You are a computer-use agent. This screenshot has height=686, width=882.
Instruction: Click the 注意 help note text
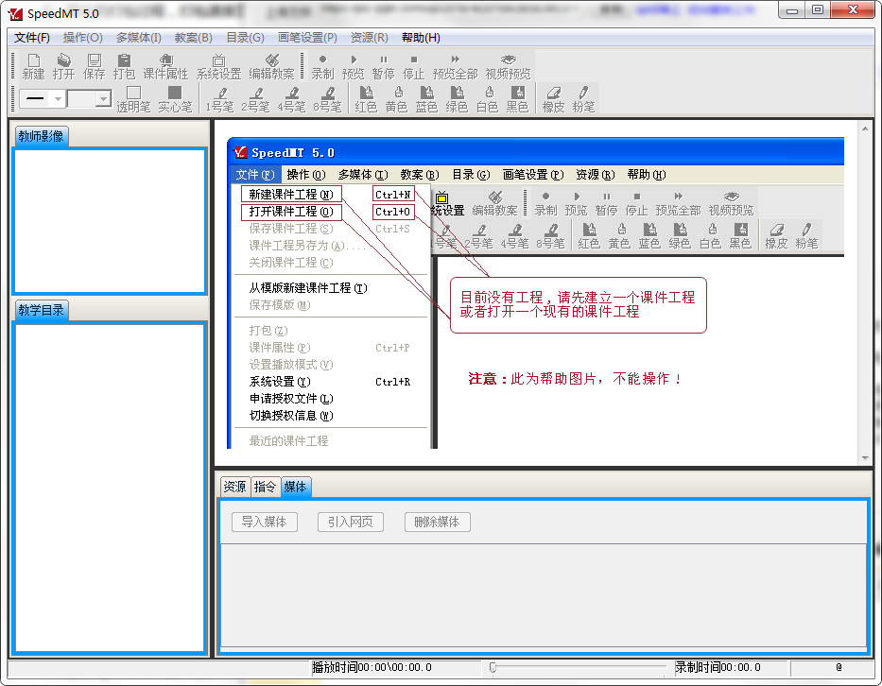[x=575, y=378]
